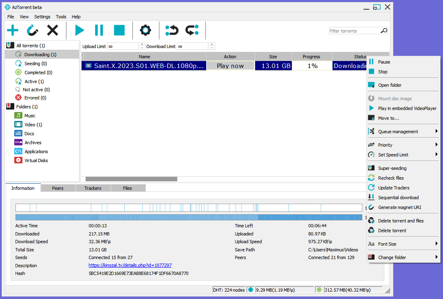Click the Upload Limit value field
This screenshot has height=299, width=443.
pyautogui.click(x=123, y=46)
